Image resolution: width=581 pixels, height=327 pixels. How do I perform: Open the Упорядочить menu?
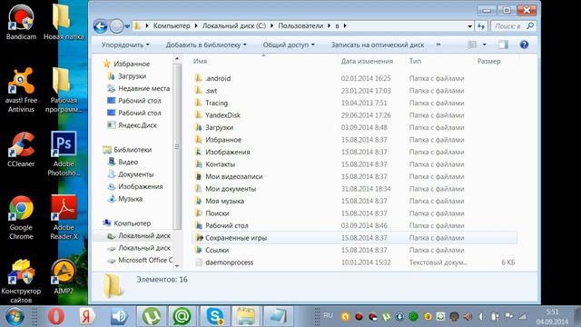pyautogui.click(x=125, y=45)
